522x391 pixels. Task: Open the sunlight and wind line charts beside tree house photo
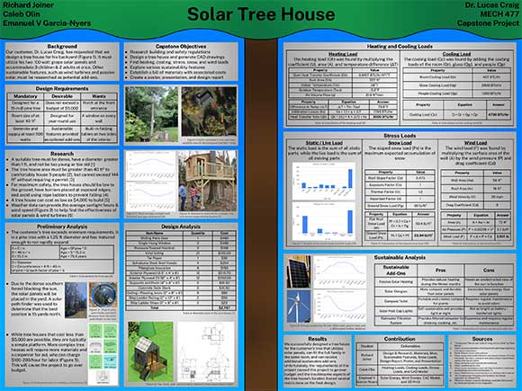point(151,181)
